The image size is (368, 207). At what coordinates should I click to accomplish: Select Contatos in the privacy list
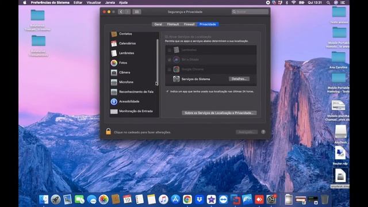click(x=134, y=34)
